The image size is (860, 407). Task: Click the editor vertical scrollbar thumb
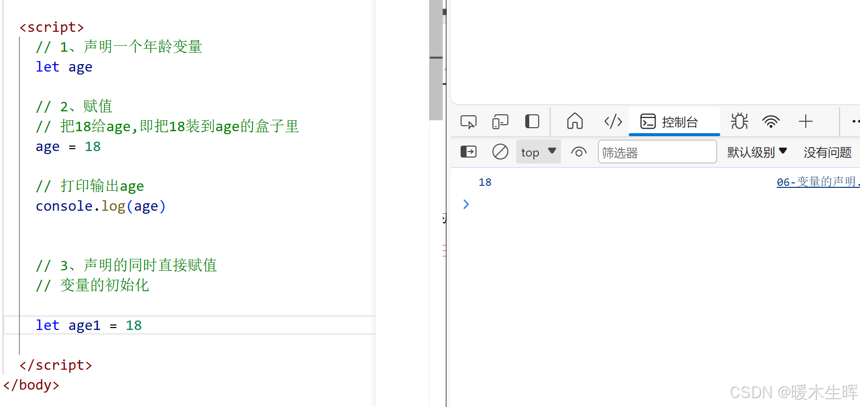pyautogui.click(x=436, y=60)
